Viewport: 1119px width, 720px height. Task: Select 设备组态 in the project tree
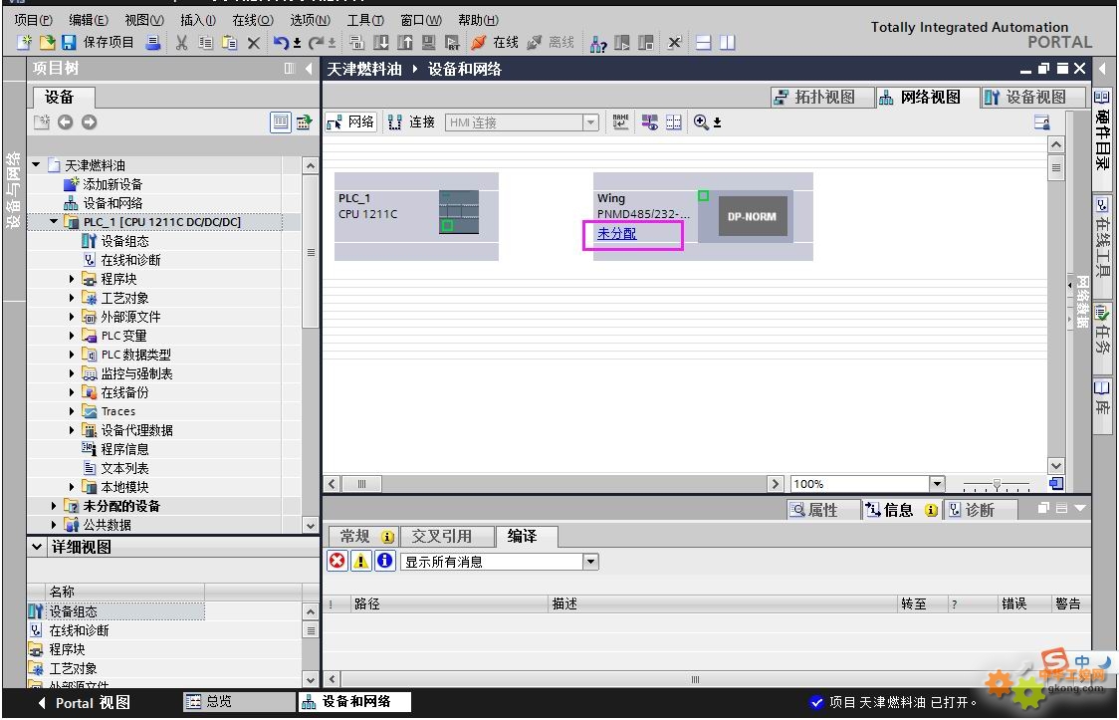pos(124,241)
